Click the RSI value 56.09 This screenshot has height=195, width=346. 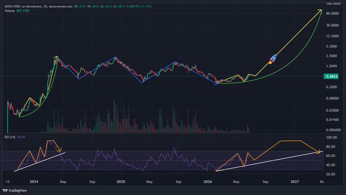tap(21, 137)
